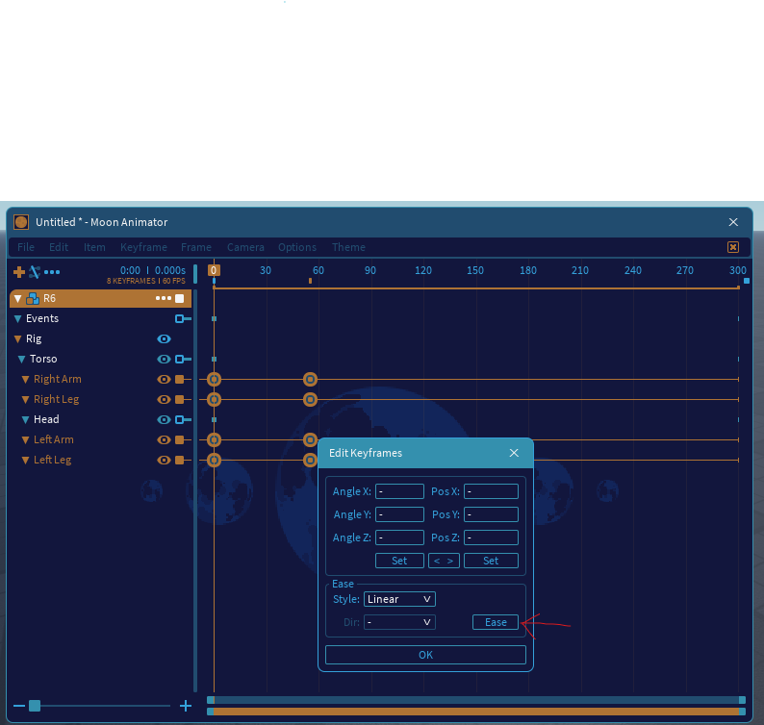The width and height of the screenshot is (764, 725).
Task: Click the Head track keyframe toggle icon
Action: 183,419
